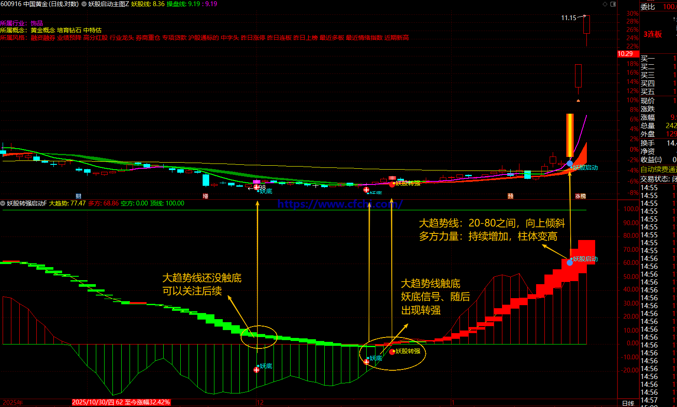Click the 饰品 industry link

point(37,23)
